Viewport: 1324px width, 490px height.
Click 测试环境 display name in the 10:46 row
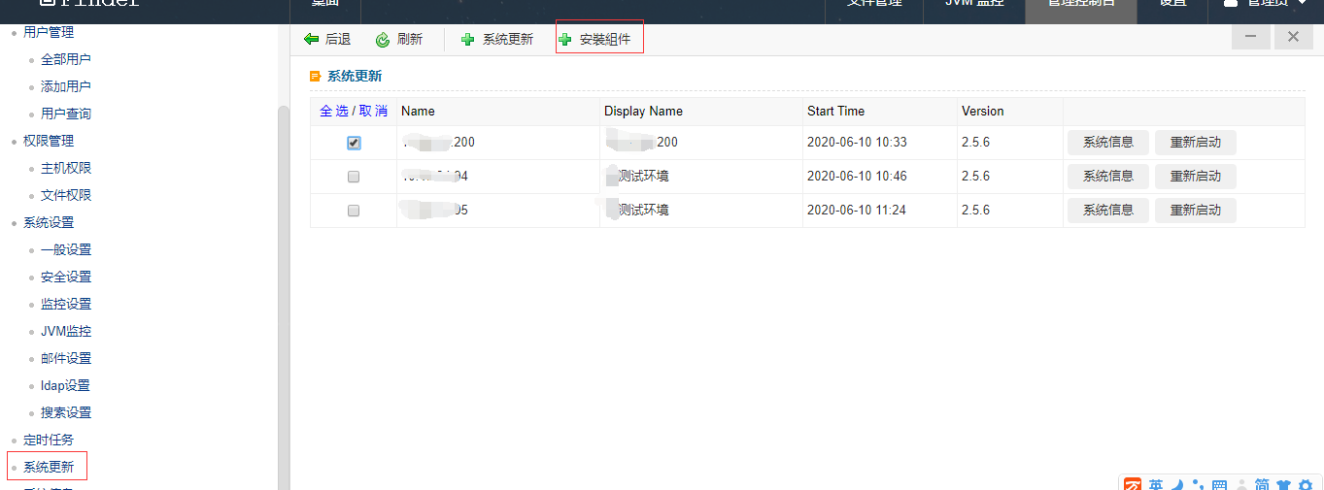(643, 177)
